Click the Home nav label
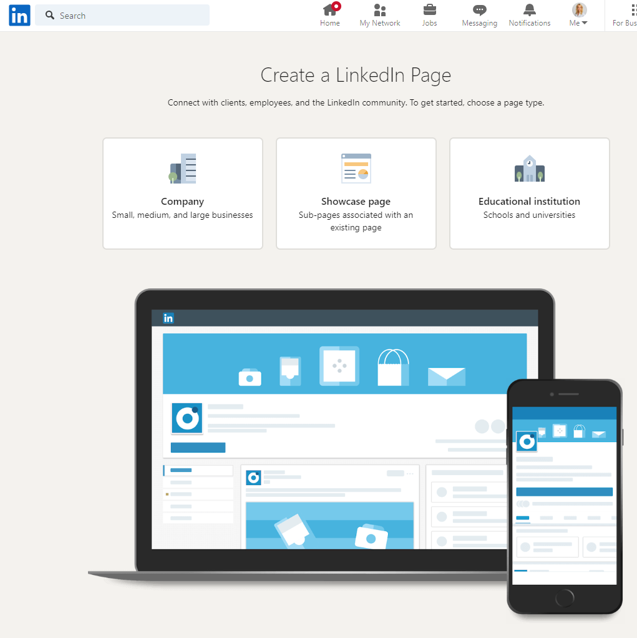 pos(329,23)
